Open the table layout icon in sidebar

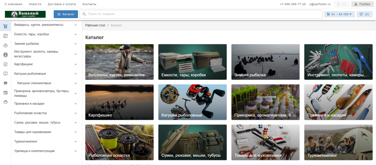point(5,36)
